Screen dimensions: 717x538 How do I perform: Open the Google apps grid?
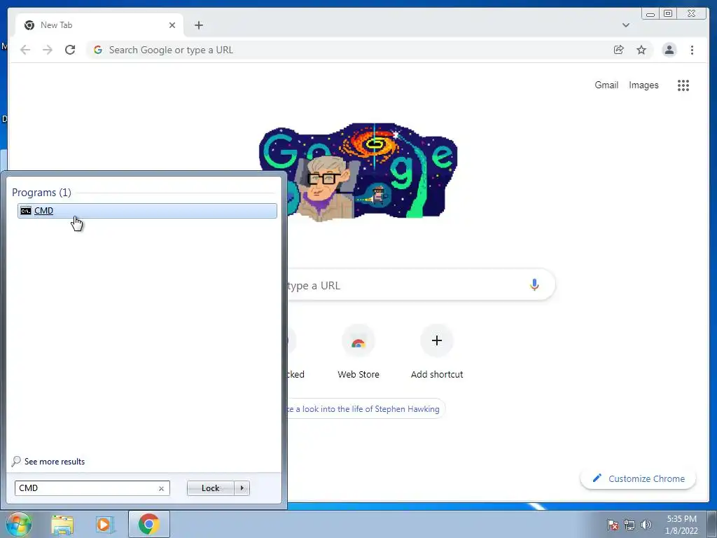pyautogui.click(x=683, y=85)
